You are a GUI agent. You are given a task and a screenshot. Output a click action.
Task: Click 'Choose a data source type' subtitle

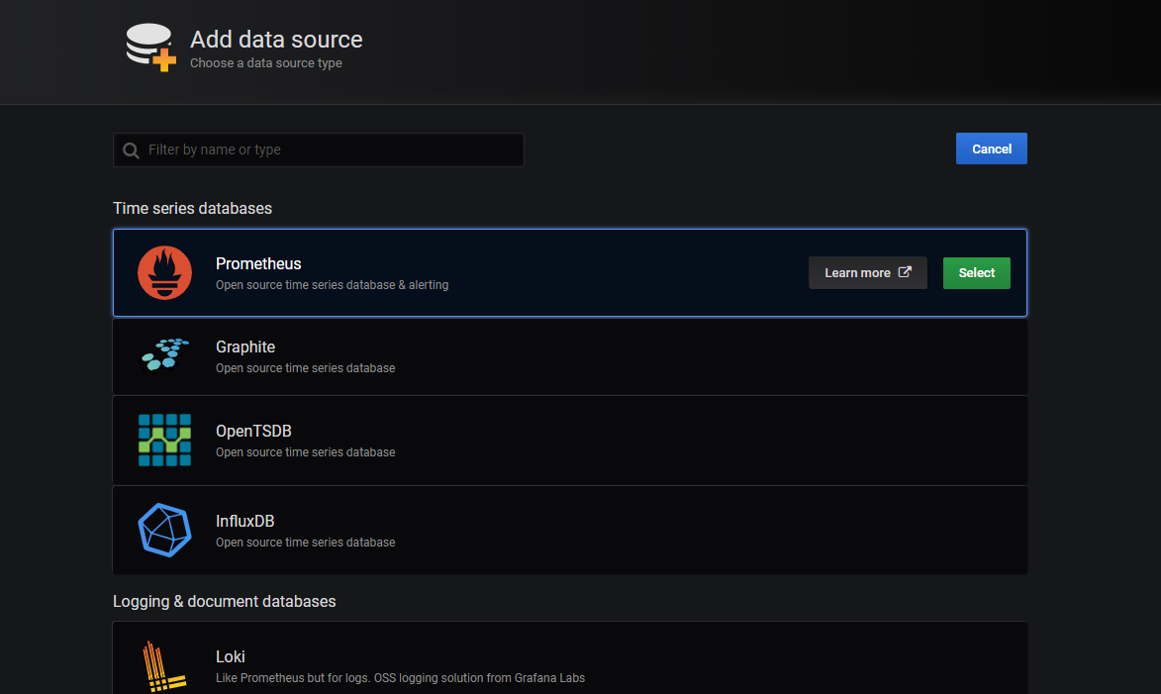[x=266, y=63]
